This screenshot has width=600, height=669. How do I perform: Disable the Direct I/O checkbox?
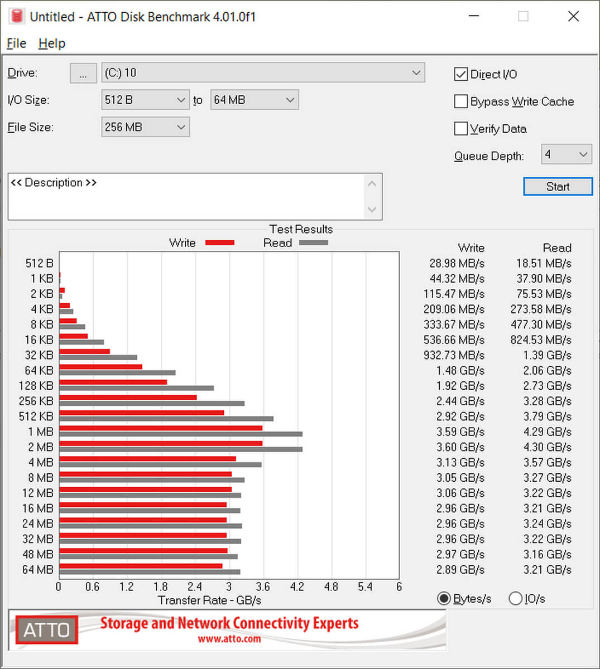460,74
